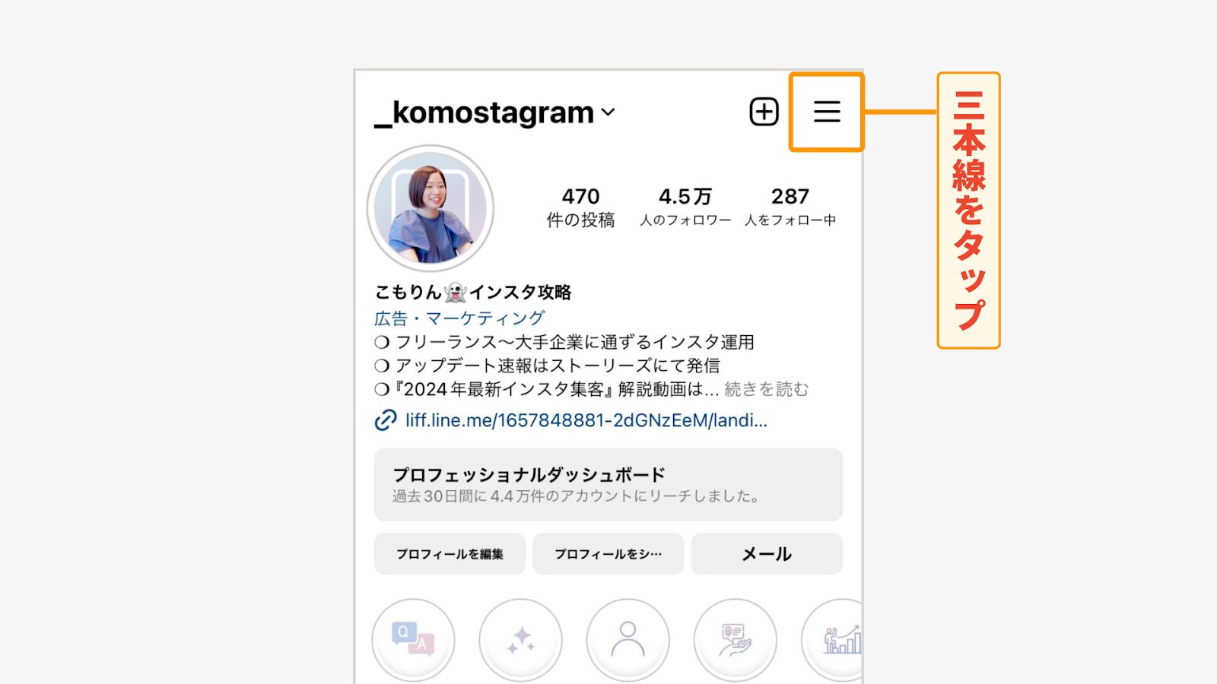Open the growth chart story highlight

[832, 640]
